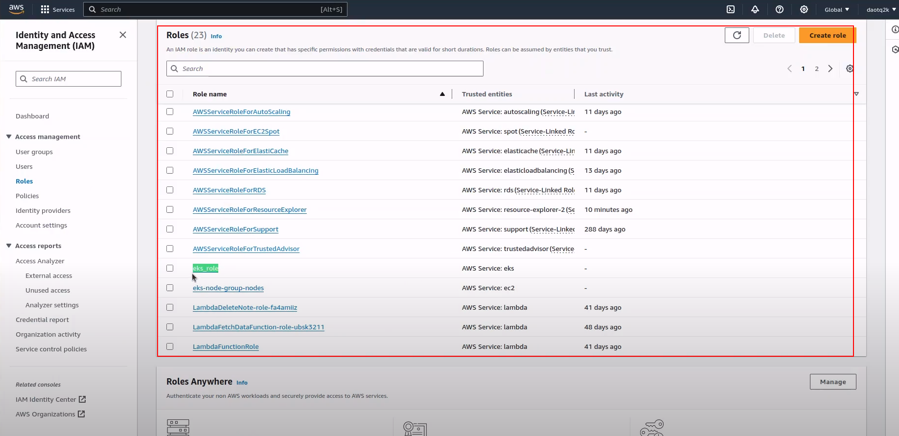
Task: Click the Search IAM field
Action: (69, 79)
